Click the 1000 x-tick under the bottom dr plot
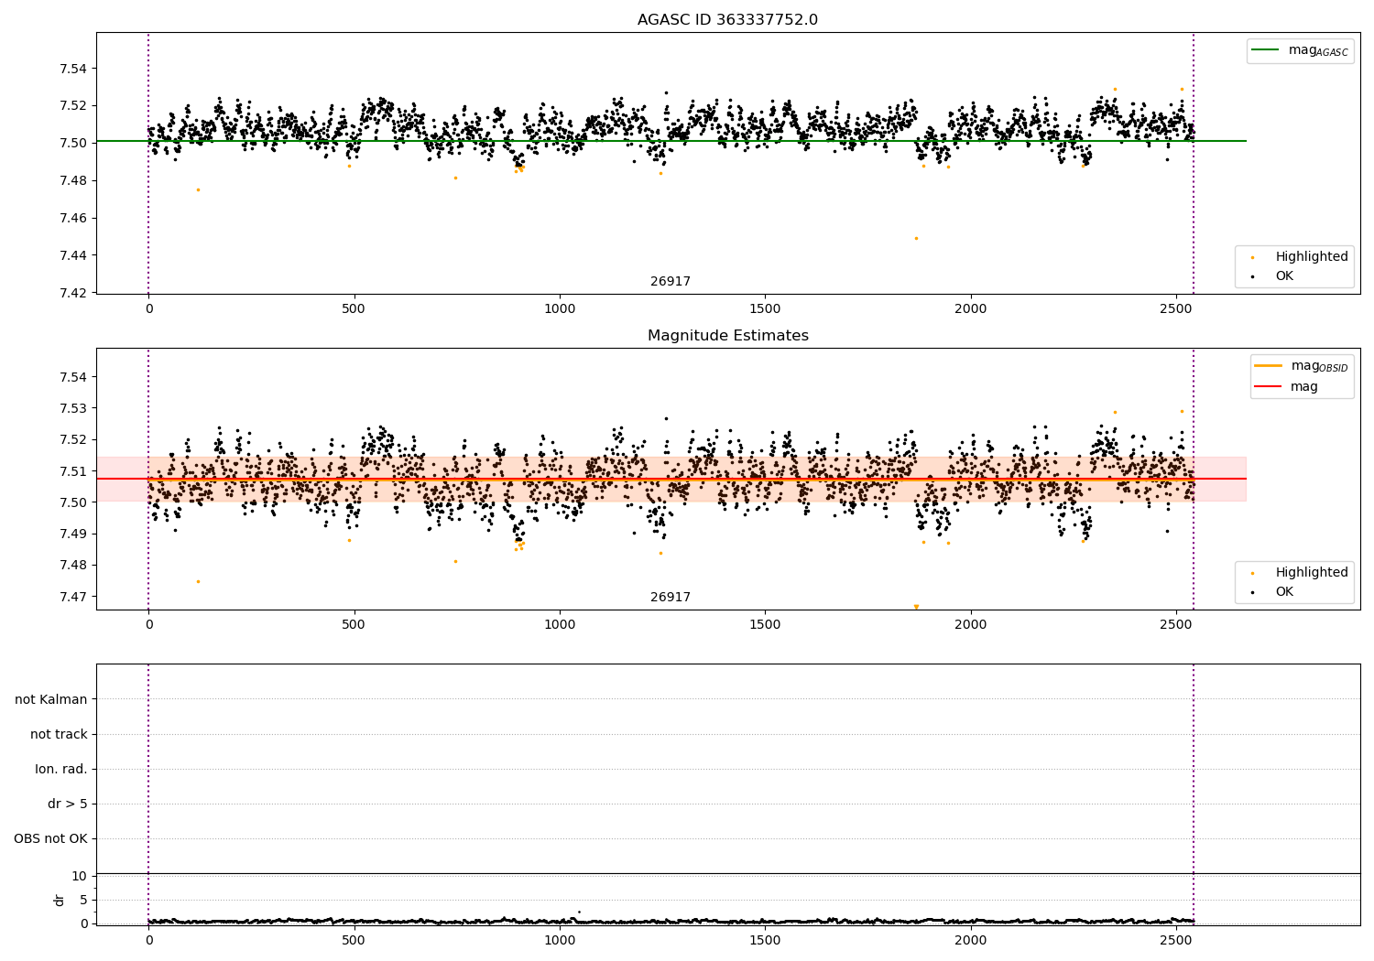 [x=560, y=940]
